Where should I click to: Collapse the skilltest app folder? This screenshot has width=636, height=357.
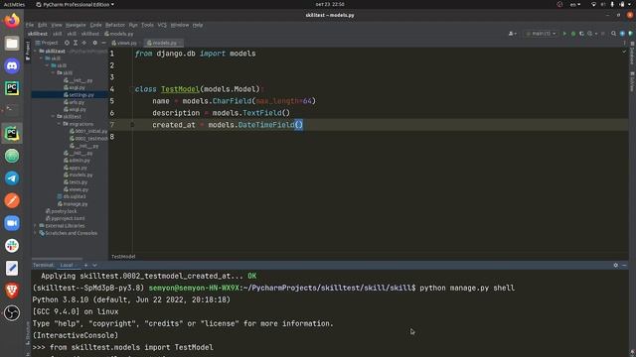(53, 117)
